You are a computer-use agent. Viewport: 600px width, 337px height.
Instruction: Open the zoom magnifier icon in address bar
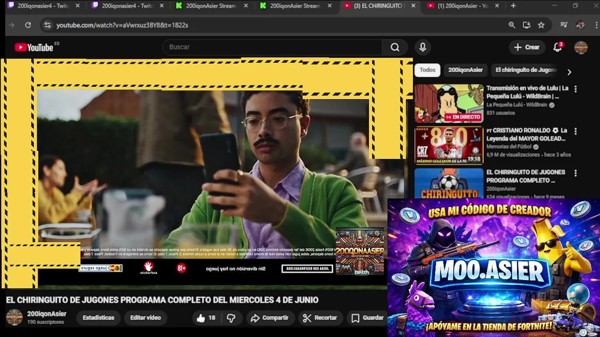(512, 25)
